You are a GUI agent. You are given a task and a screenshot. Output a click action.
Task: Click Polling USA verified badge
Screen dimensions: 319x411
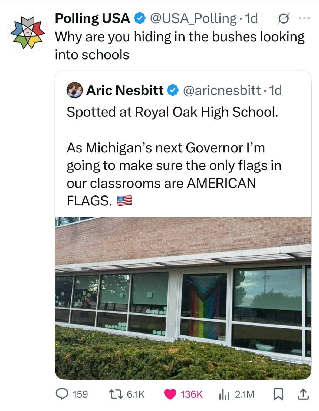[138, 19]
